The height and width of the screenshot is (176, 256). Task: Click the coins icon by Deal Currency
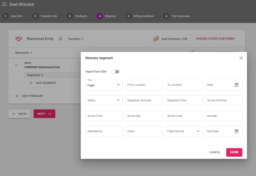156,39
